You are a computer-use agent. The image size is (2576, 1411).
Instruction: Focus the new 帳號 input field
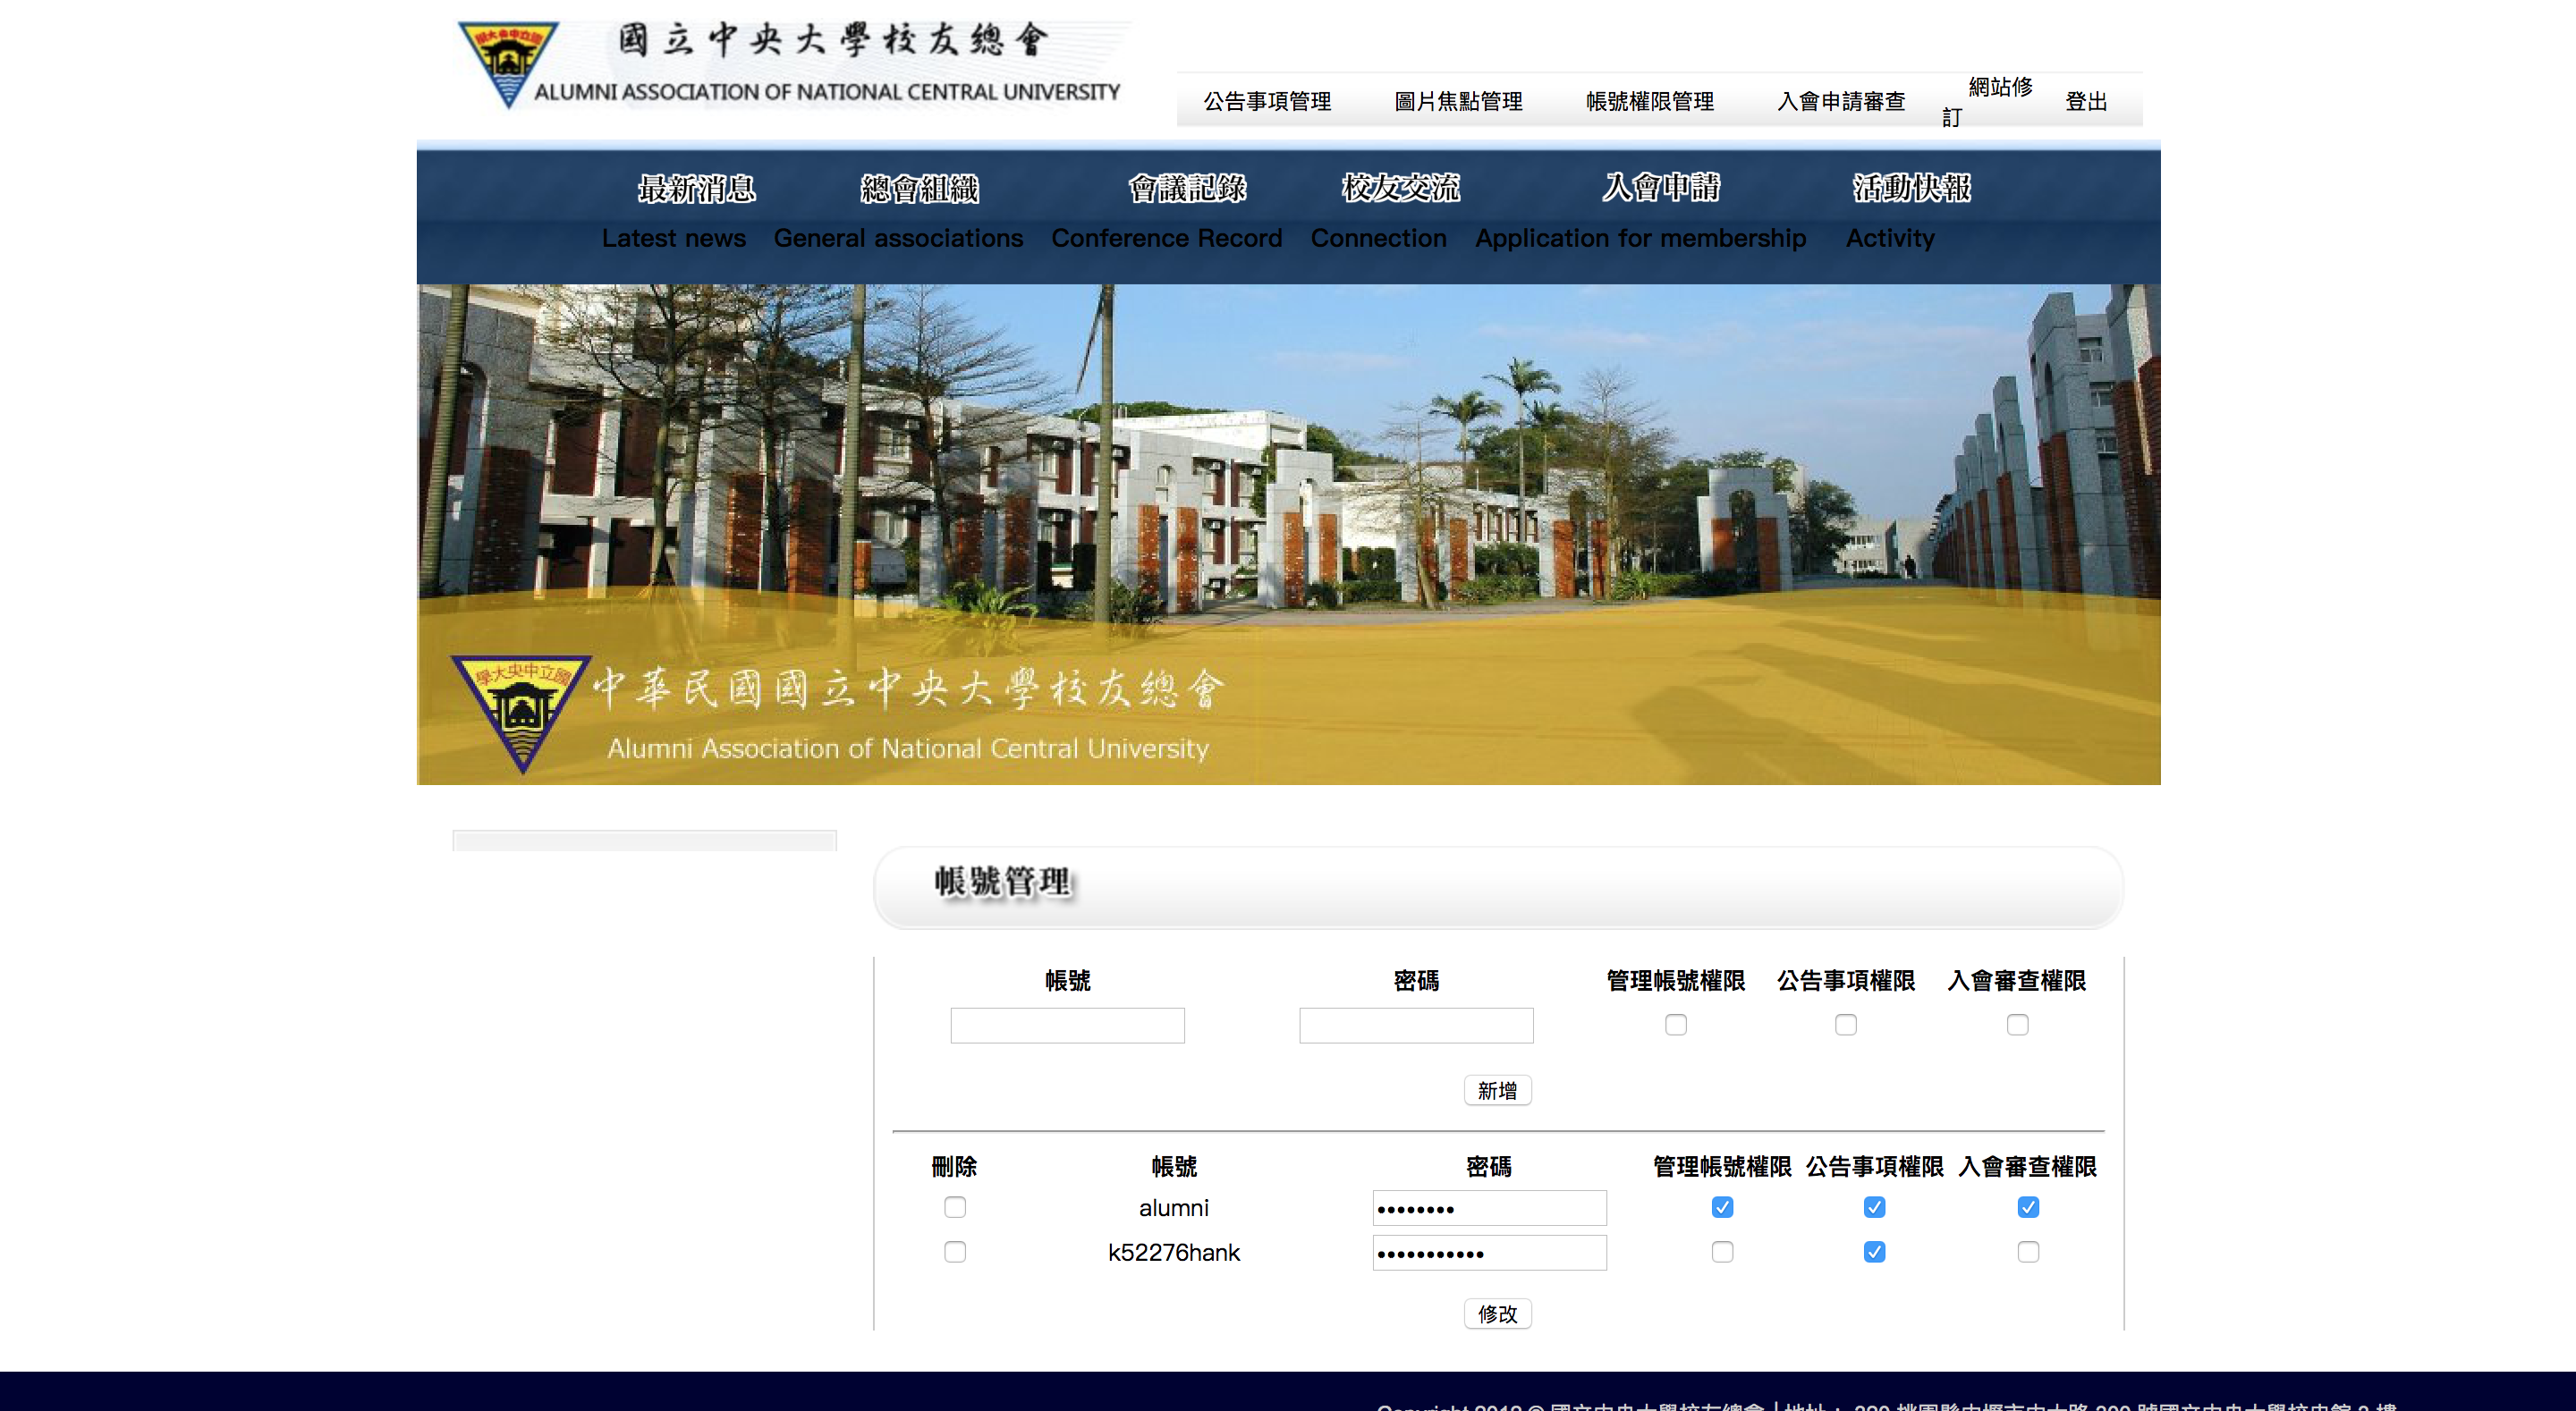pyautogui.click(x=1067, y=1025)
